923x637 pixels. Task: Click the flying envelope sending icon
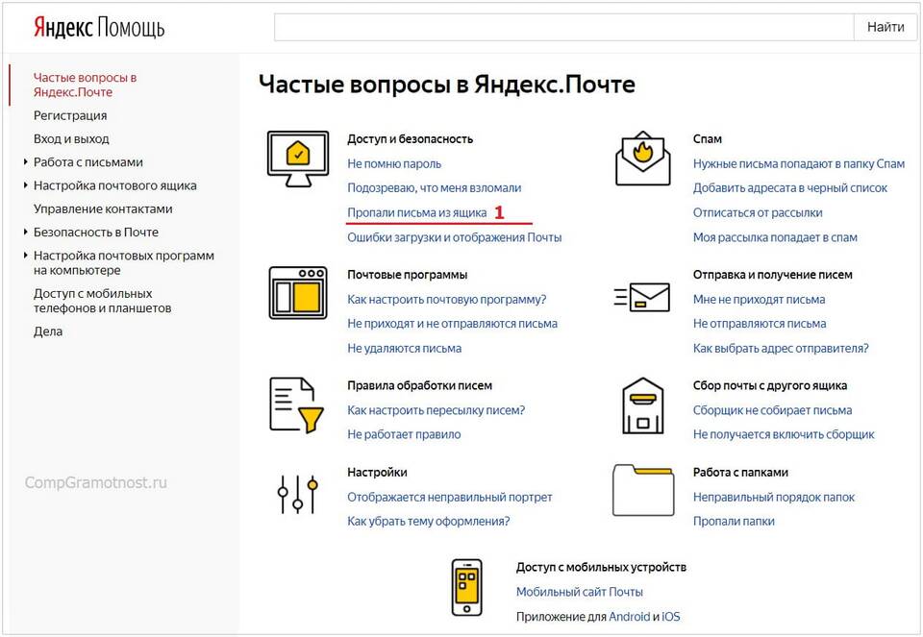(641, 297)
